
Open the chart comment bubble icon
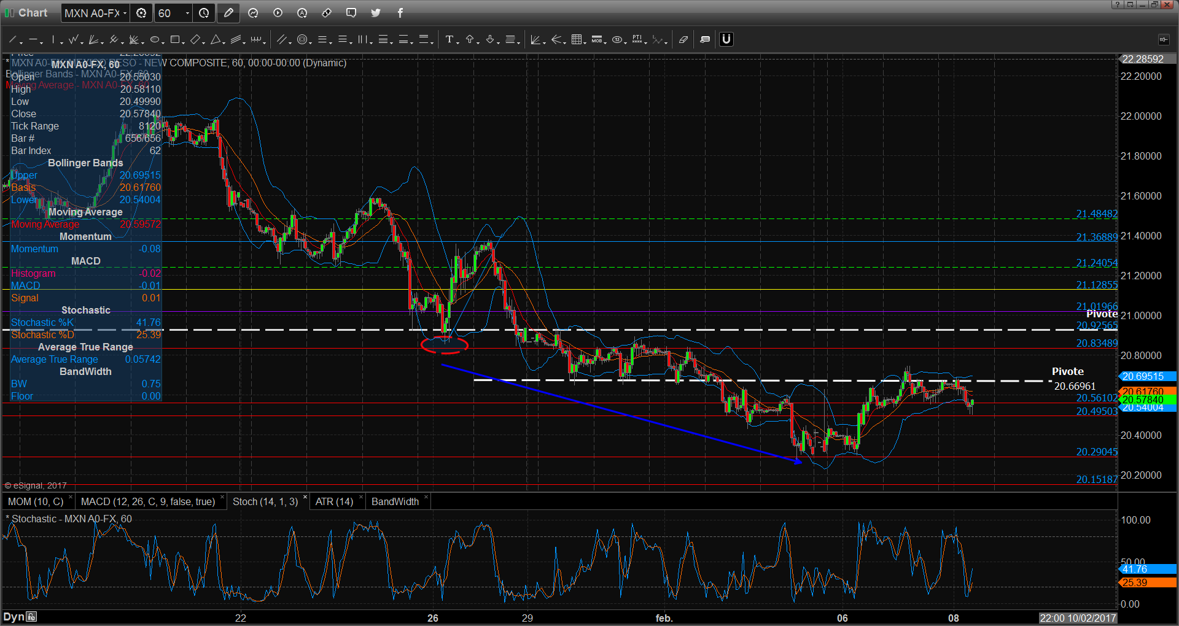(x=351, y=13)
